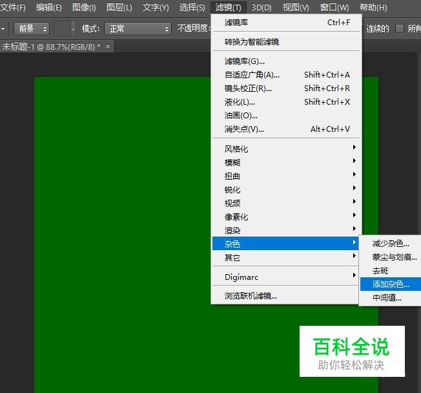Screen dimensions: 421x393
Task: Expand the 模糊 submenu
Action: pos(287,162)
